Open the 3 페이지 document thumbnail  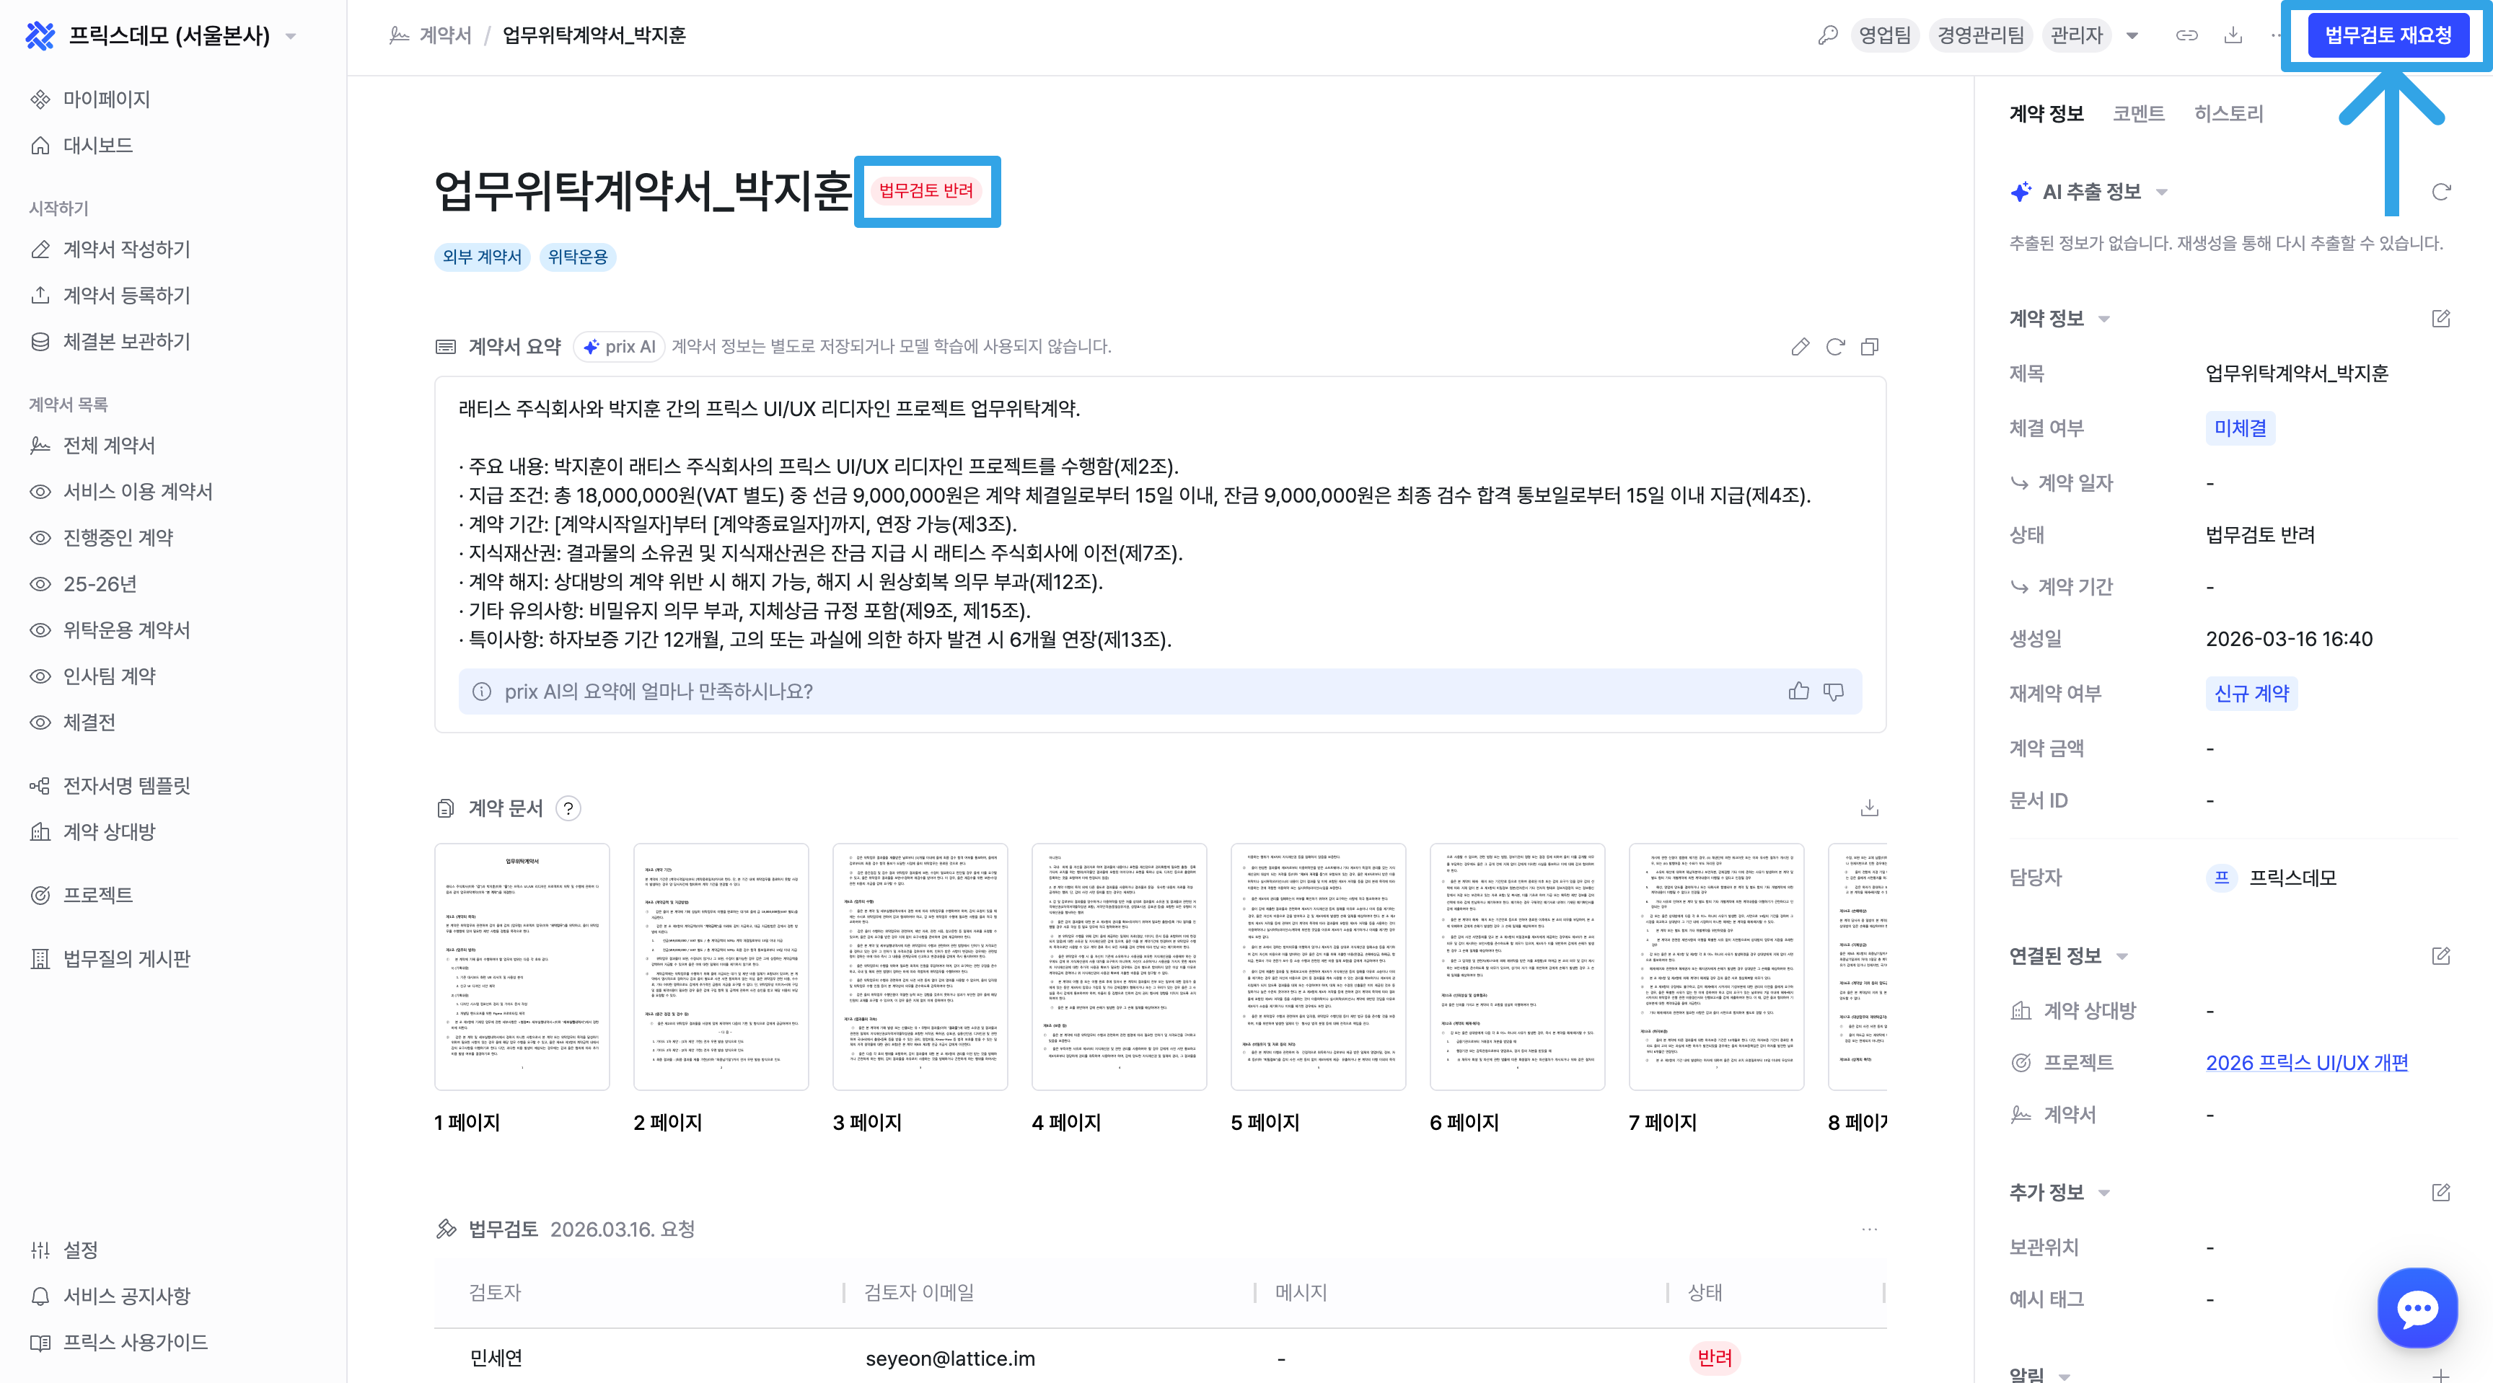click(920, 966)
